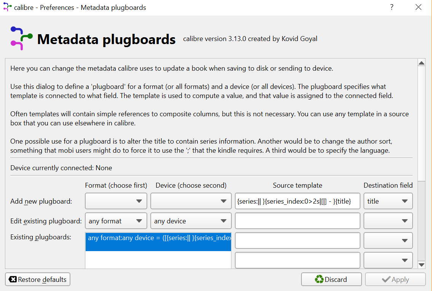The width and height of the screenshot is (432, 291).
Task: Close the Preferences window
Action: (419, 7)
